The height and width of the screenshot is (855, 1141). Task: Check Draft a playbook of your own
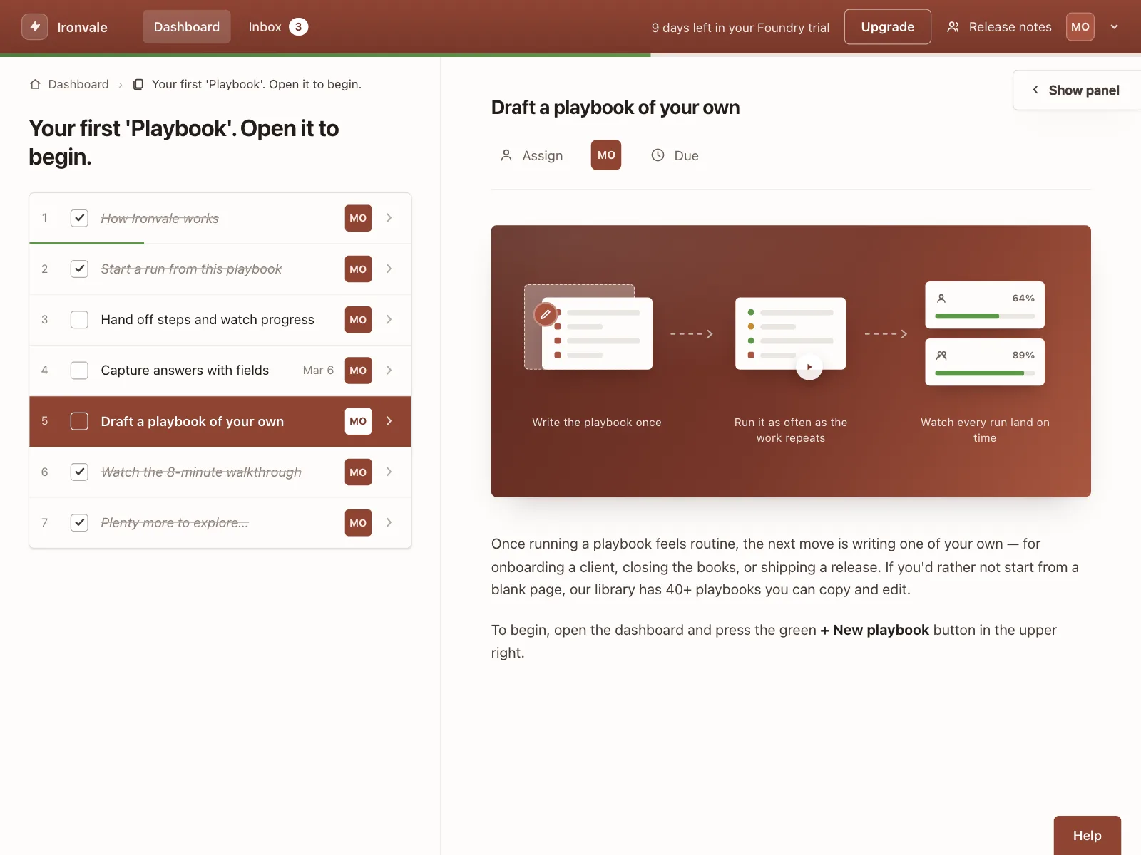79,421
